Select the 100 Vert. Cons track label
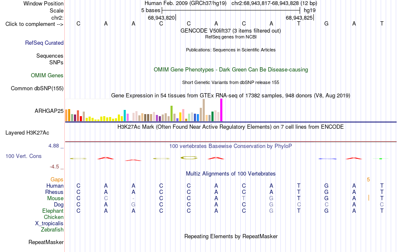The width and height of the screenshot is (397, 252). [x=23, y=156]
